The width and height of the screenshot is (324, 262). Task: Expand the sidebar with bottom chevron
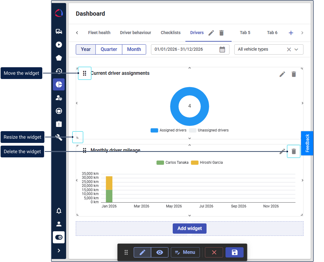coord(59,251)
